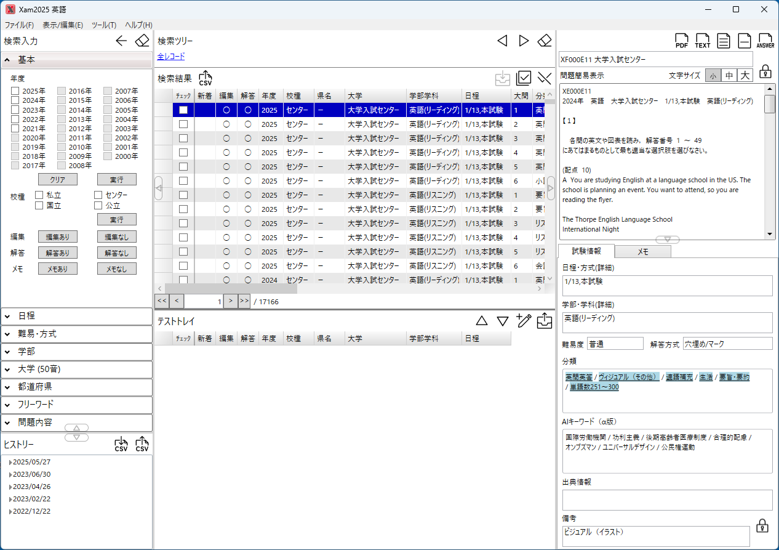
Task: Expand the 2025/05/27 history entry
Action: coord(10,462)
